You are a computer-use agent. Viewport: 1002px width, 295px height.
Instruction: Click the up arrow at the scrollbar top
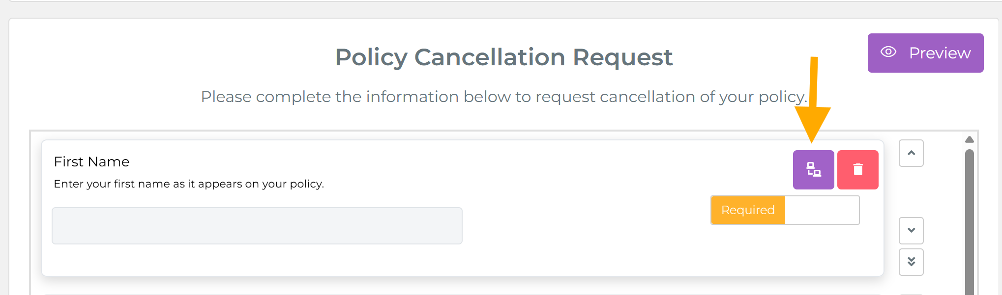pos(969,139)
